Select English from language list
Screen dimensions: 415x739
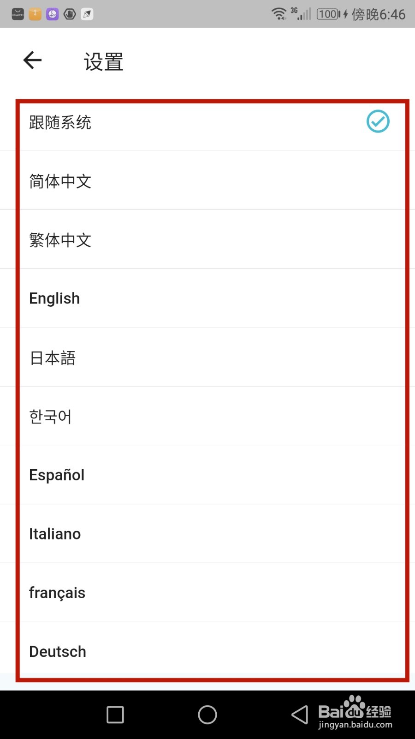(207, 298)
